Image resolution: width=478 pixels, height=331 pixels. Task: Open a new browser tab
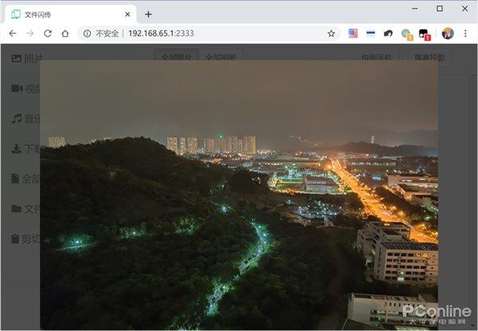tap(148, 14)
